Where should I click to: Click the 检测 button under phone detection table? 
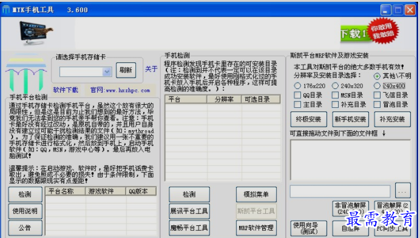click(189, 194)
